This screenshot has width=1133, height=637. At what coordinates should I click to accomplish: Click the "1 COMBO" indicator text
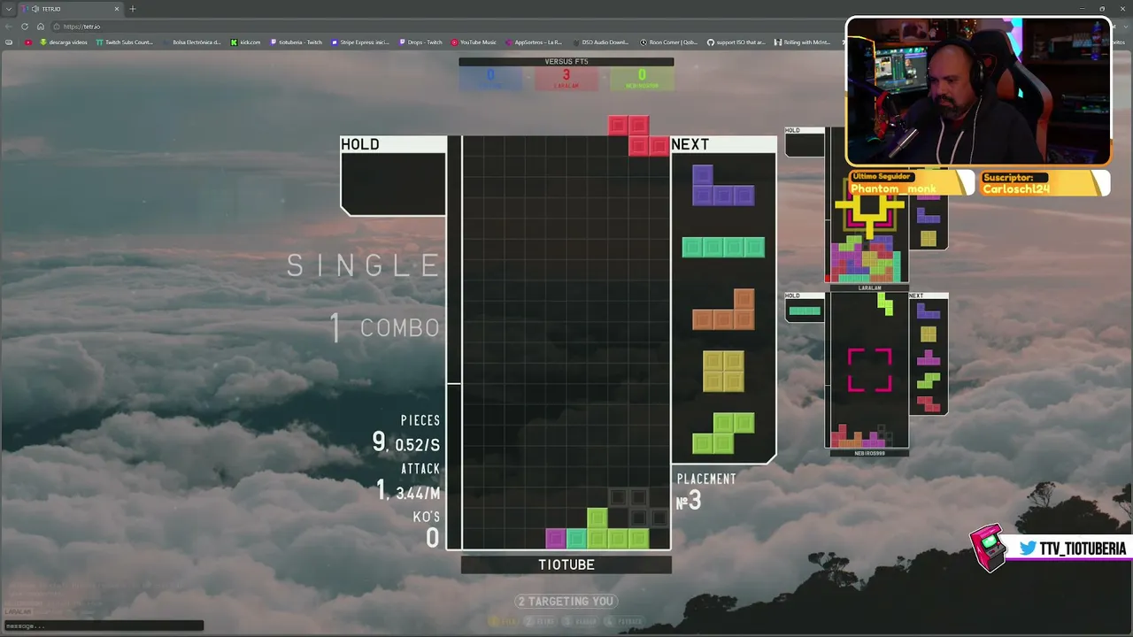[x=385, y=327]
